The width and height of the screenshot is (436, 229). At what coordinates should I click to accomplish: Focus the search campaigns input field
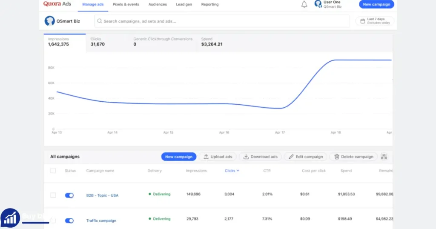pos(222,21)
